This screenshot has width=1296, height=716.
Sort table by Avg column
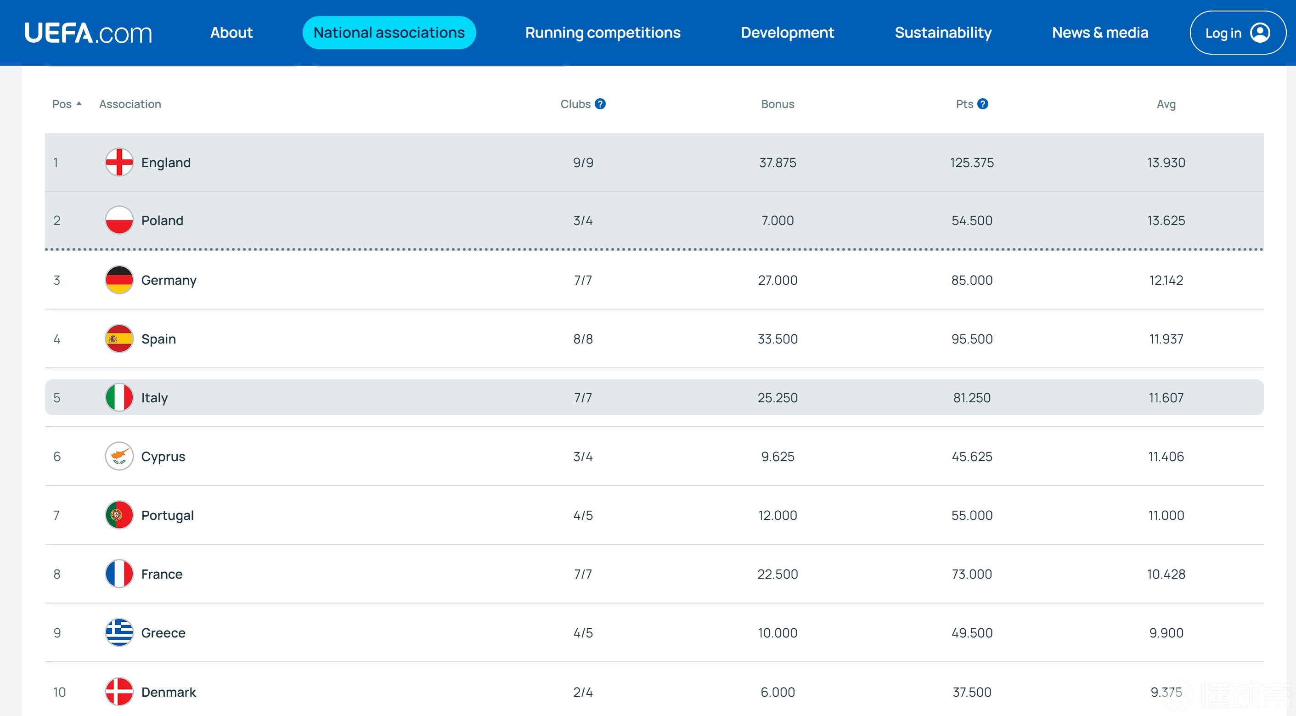(x=1166, y=104)
